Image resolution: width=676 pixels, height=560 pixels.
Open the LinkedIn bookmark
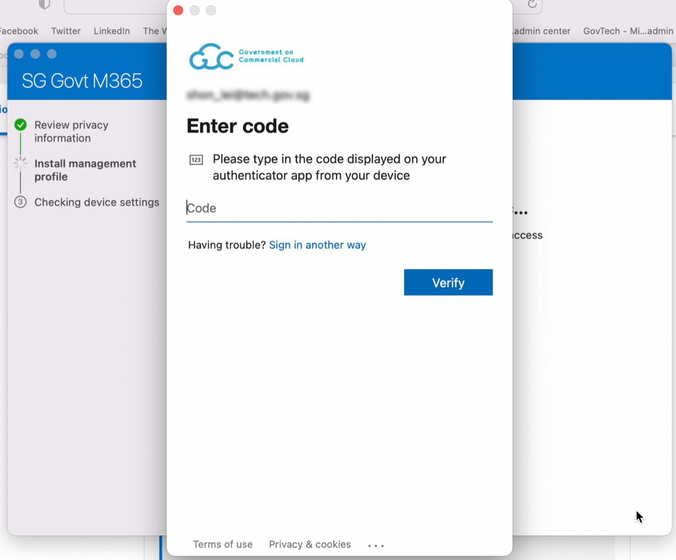(111, 31)
